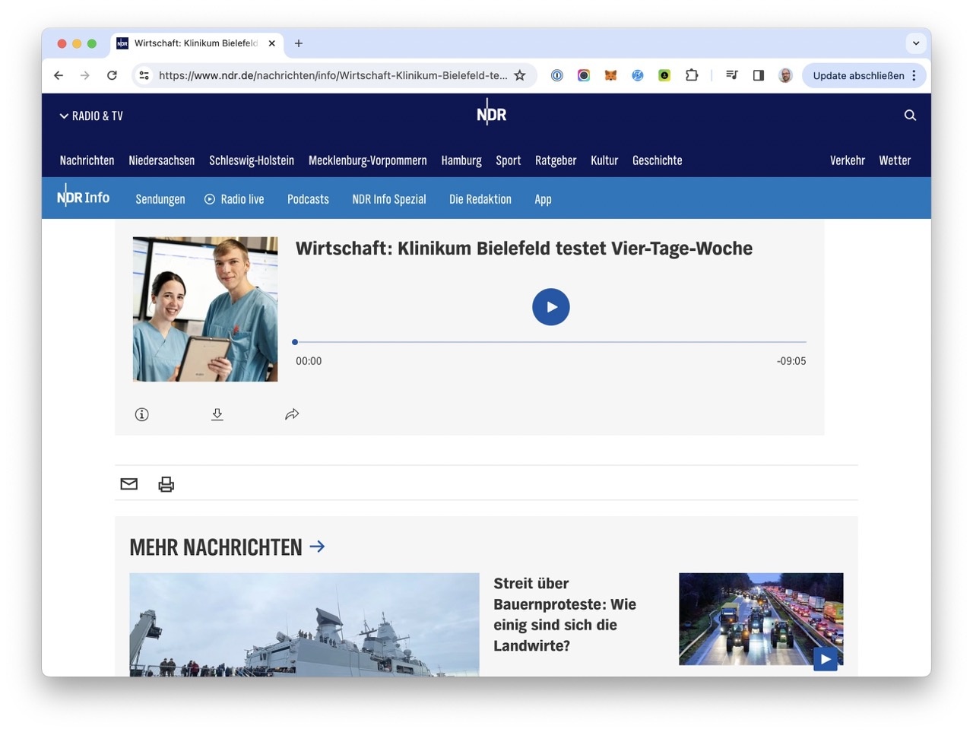Open Chrome extensions puzzle icon

(x=692, y=75)
